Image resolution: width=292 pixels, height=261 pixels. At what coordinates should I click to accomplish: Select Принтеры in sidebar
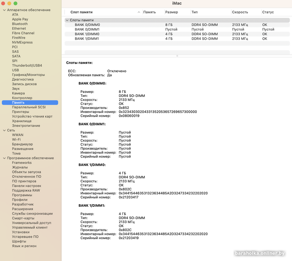(x=20, y=112)
